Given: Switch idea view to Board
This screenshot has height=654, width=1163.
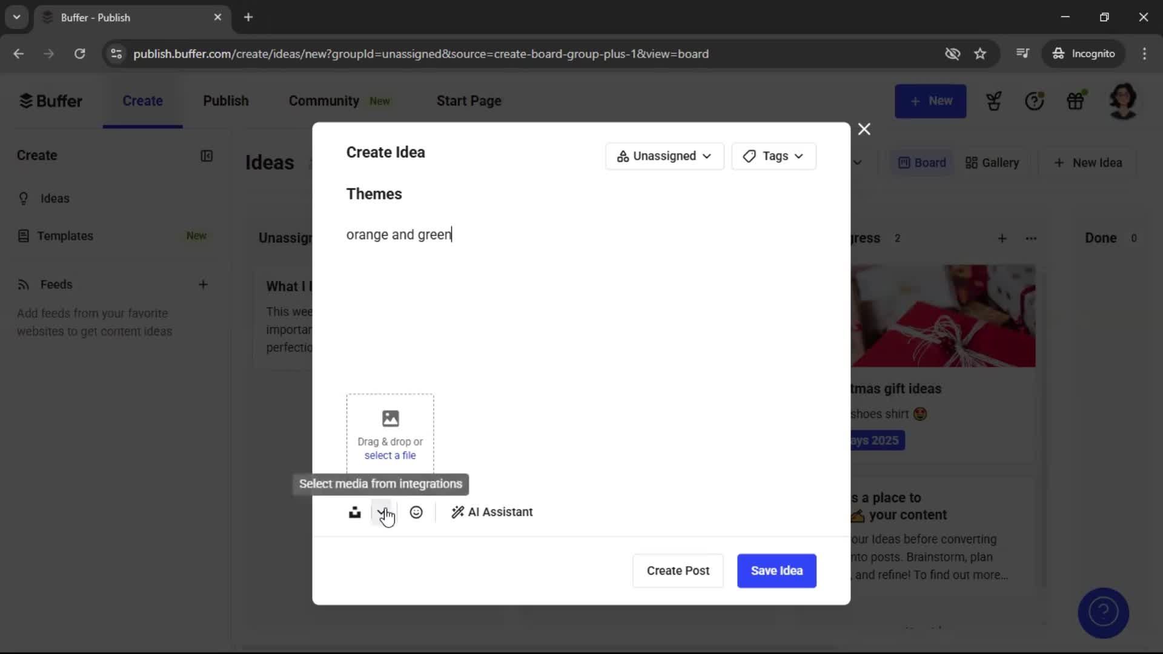Looking at the screenshot, I should coord(921,162).
